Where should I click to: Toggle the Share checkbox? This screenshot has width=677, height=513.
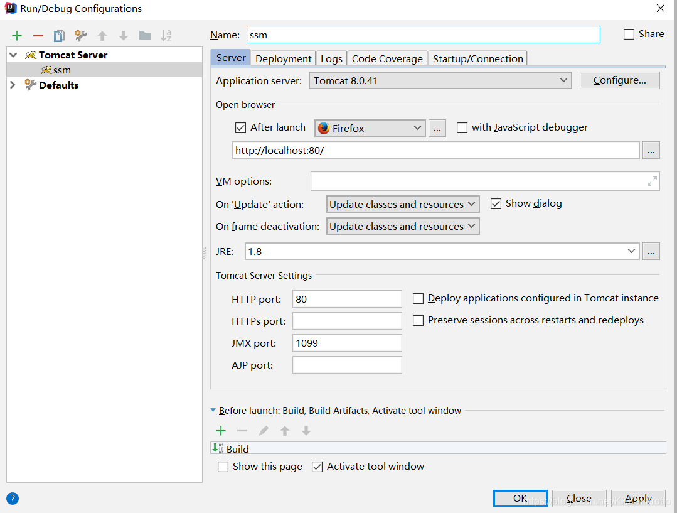pyautogui.click(x=629, y=34)
